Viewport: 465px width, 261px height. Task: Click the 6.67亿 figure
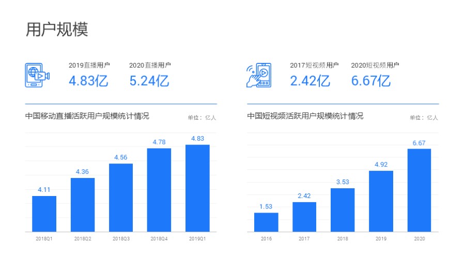(371, 81)
